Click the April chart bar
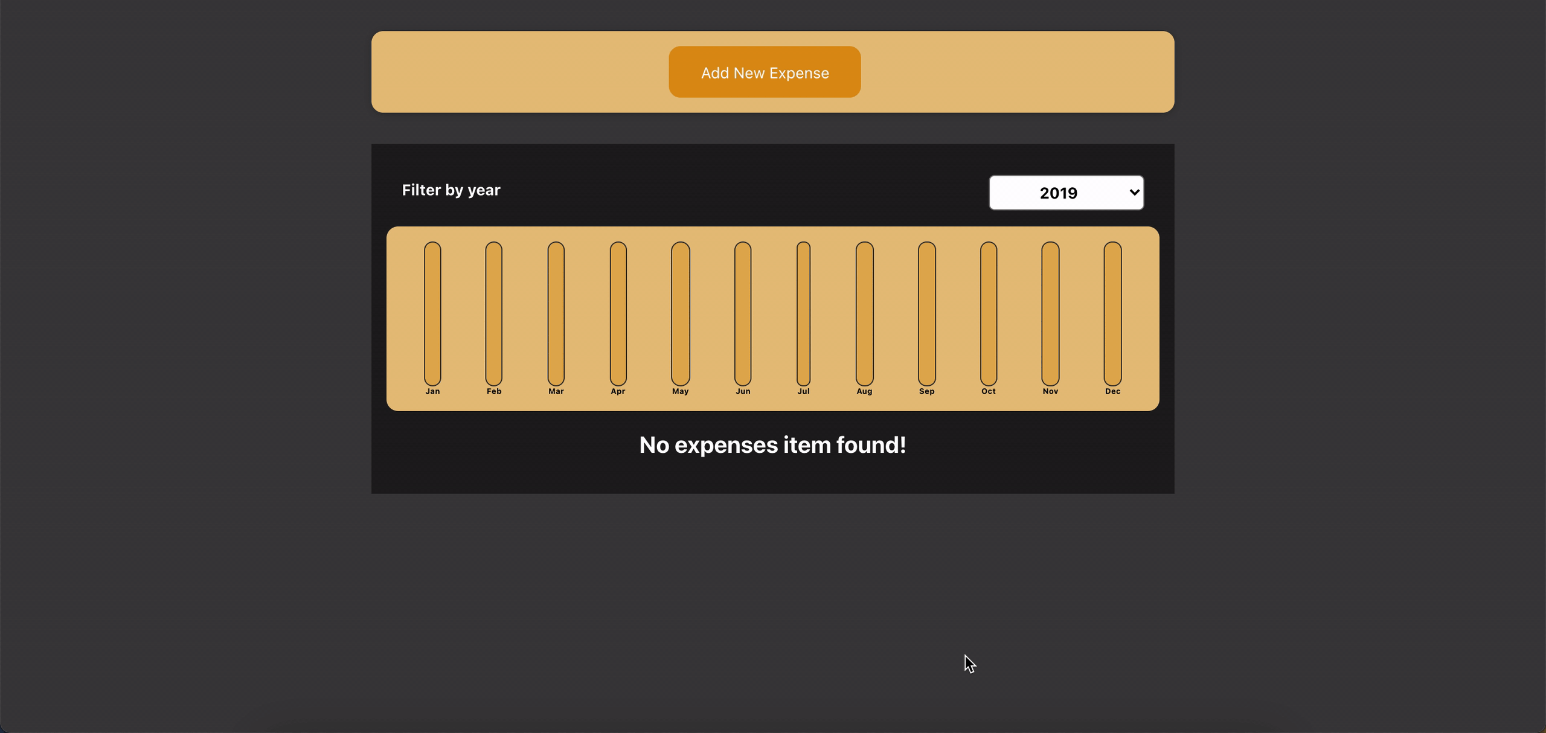The width and height of the screenshot is (1546, 733). tap(618, 313)
